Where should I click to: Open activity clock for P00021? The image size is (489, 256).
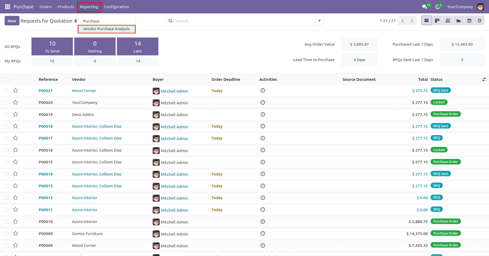(263, 90)
